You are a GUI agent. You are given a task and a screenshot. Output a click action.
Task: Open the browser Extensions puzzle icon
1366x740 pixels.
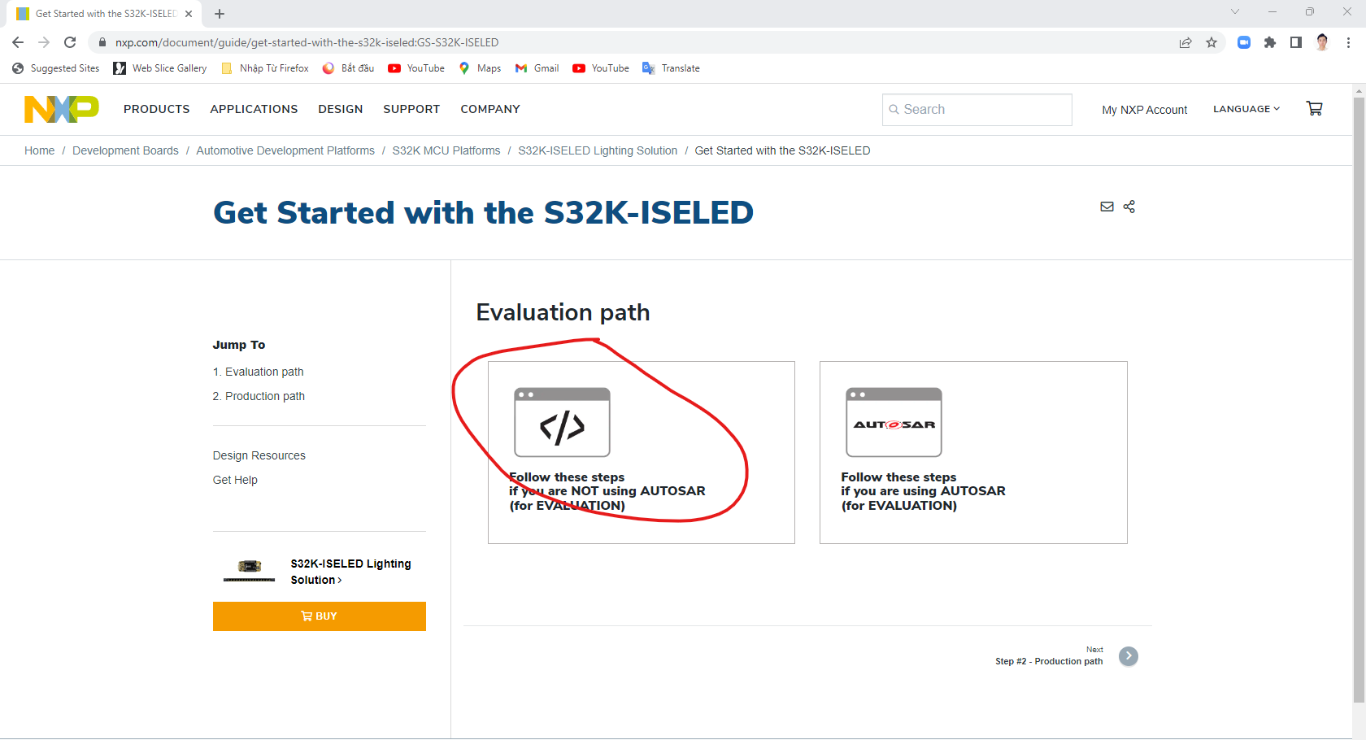pyautogui.click(x=1270, y=42)
